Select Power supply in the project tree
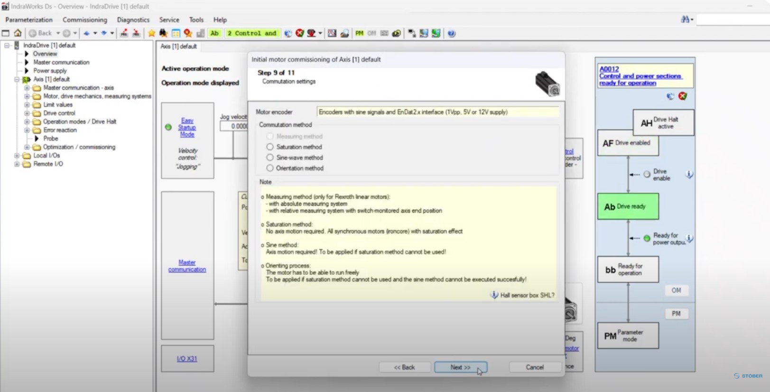770x392 pixels. [x=50, y=71]
